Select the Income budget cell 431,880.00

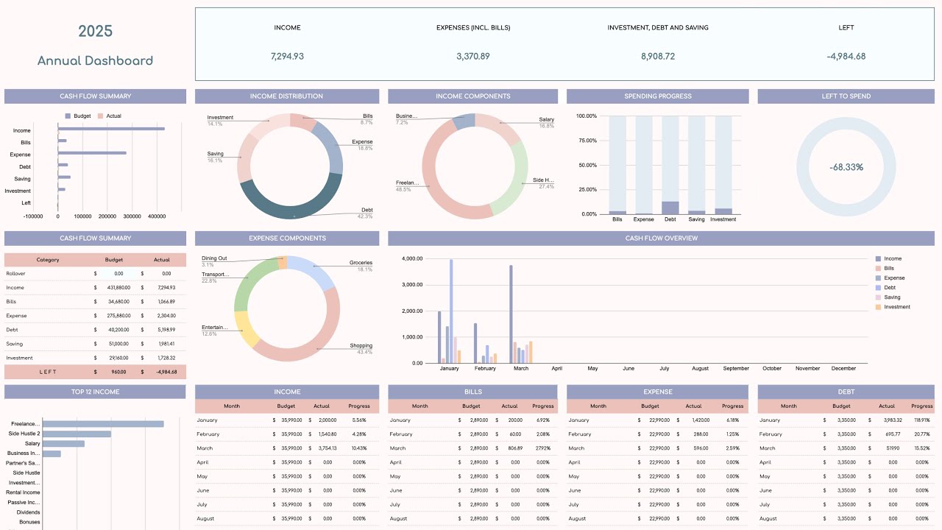point(113,288)
